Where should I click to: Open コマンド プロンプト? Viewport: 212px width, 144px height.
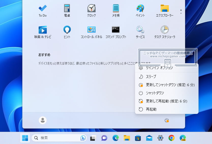coord(116,32)
